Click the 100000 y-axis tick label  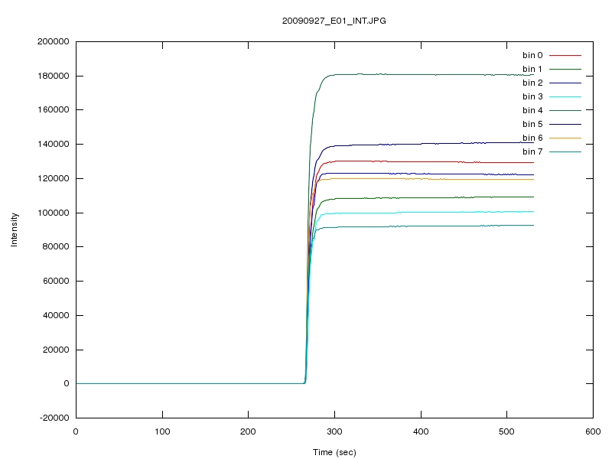pyautogui.click(x=53, y=213)
